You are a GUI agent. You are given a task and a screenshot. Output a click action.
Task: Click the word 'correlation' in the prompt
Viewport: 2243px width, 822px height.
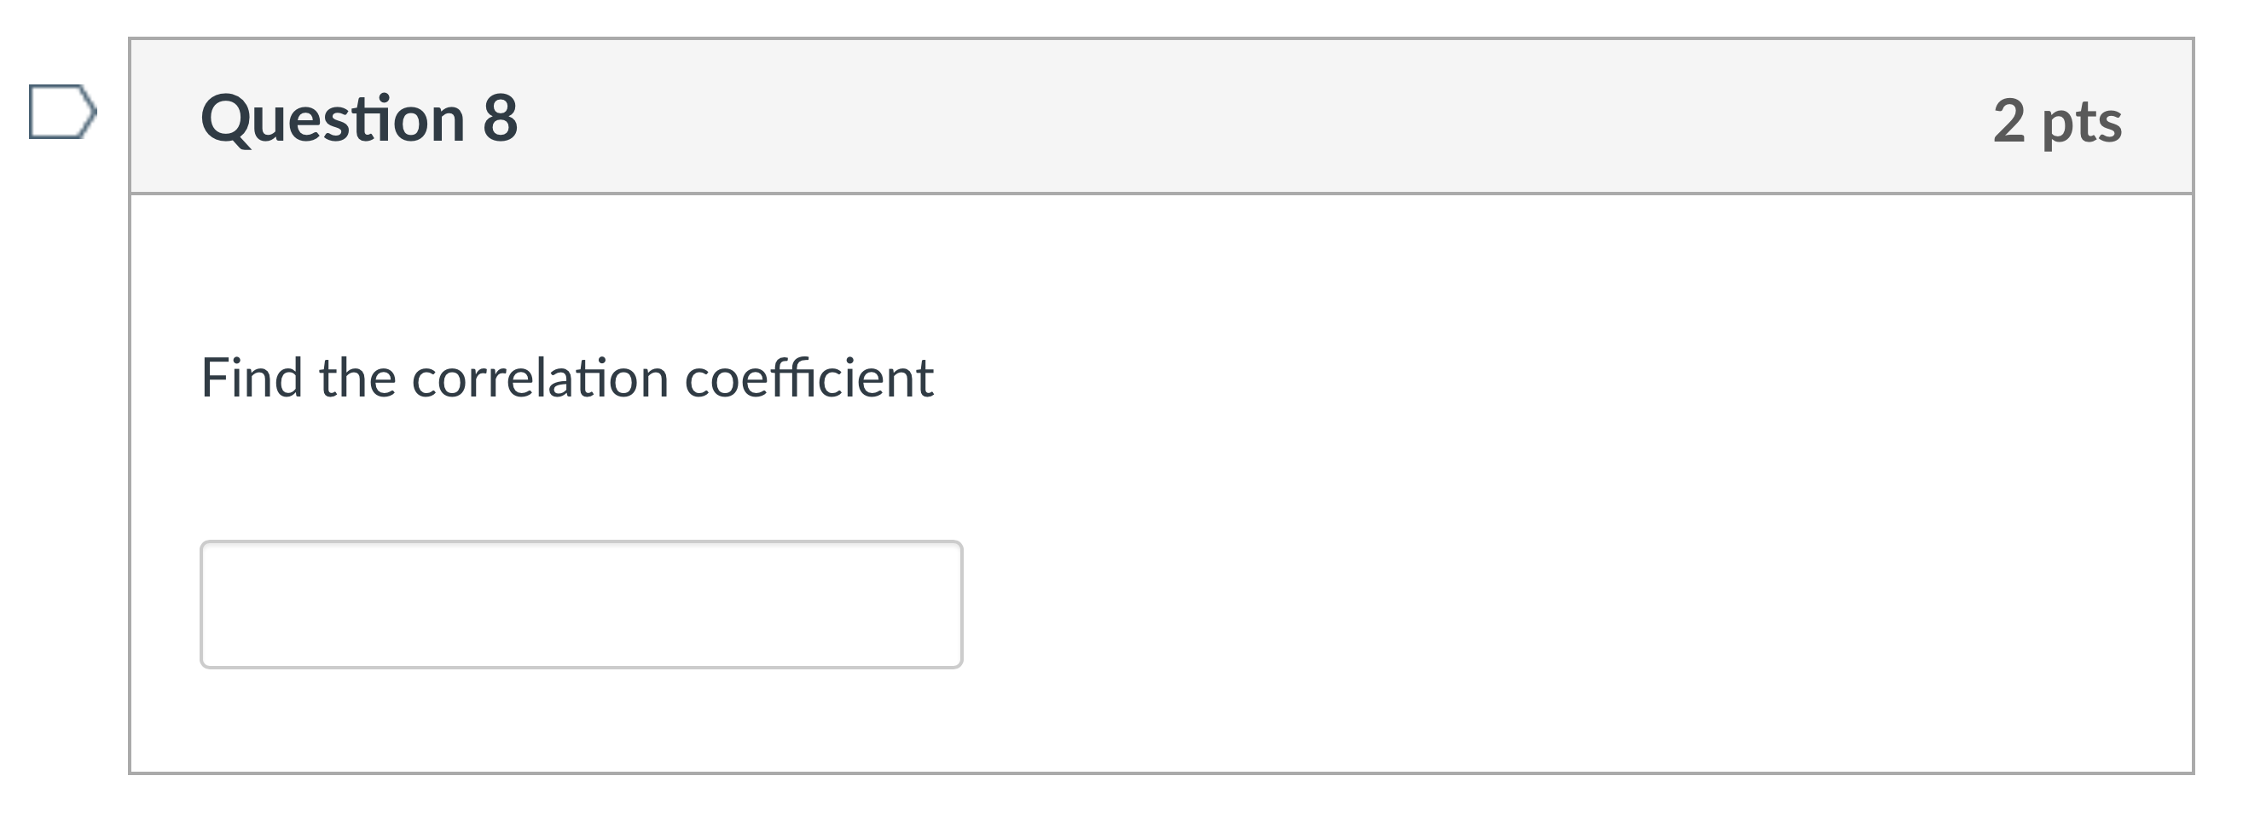tap(540, 378)
